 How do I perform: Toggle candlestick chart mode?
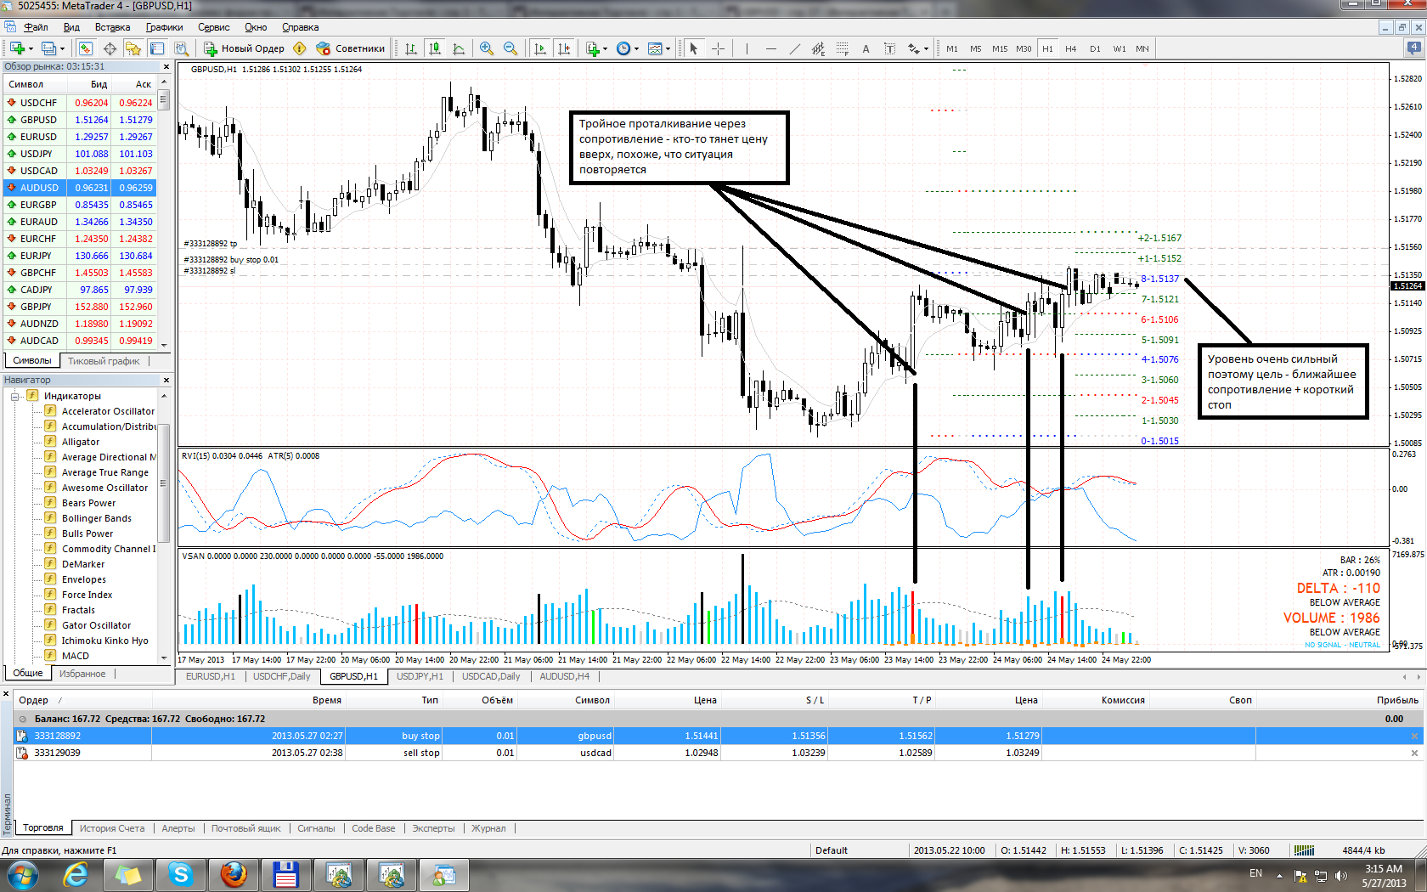(435, 48)
